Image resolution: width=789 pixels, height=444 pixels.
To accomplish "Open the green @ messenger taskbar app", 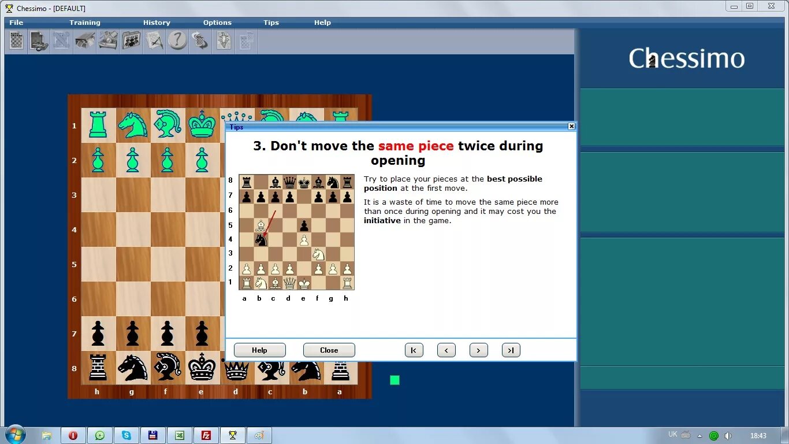I will click(100, 435).
